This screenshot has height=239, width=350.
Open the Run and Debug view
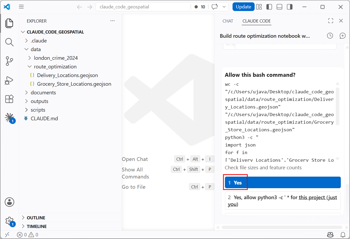tap(9, 80)
